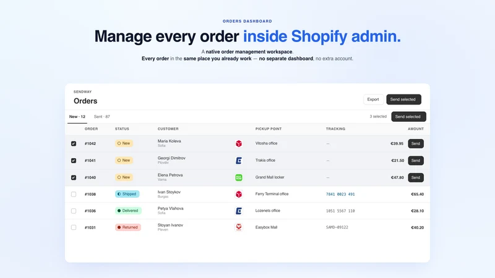Click the courier logo for Petya Vlahova's order
This screenshot has width=495, height=278.
[x=239, y=211]
